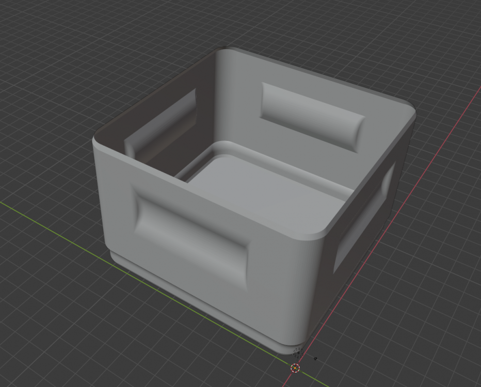Viewport: 481px width, 387px height.
Task: Select the small black camera object
Action: coord(315,358)
